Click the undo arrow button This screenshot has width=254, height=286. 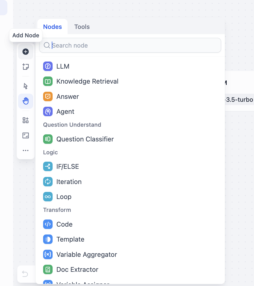pos(25,274)
